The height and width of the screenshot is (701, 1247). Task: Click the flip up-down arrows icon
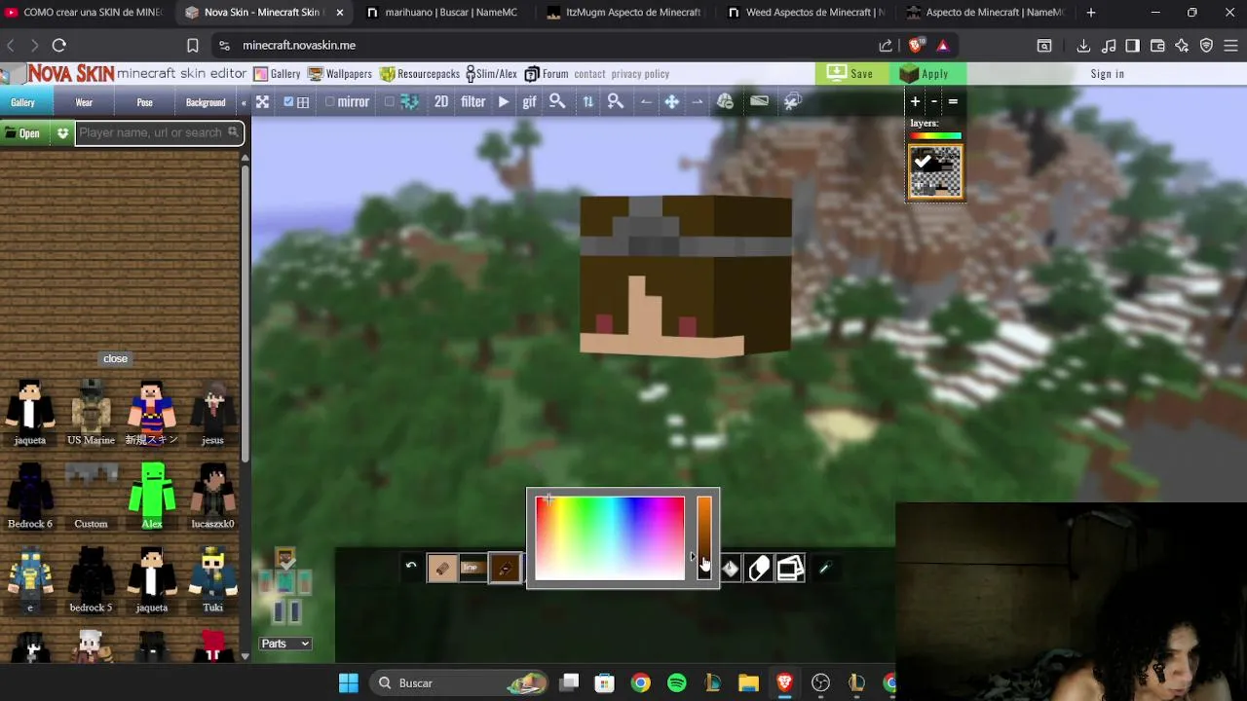[x=587, y=101]
